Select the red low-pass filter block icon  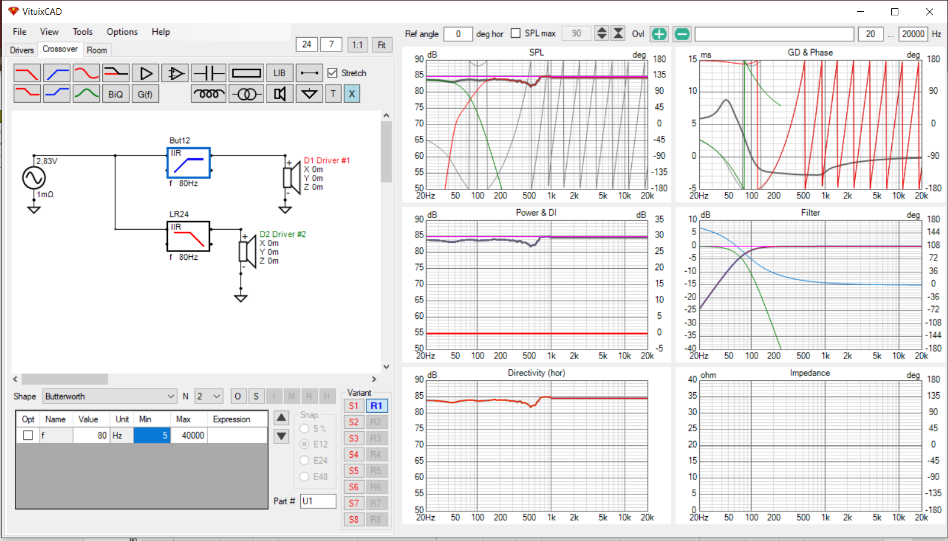coord(27,73)
